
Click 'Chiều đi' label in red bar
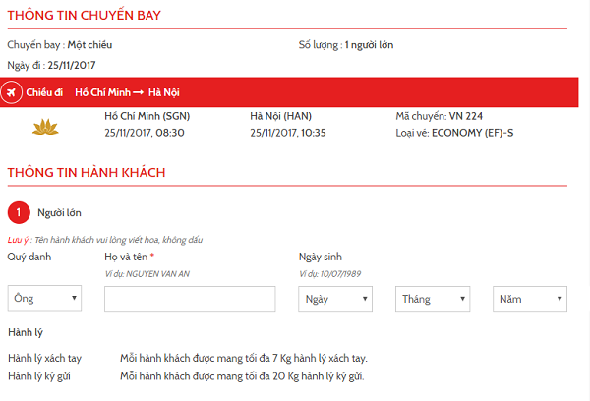pyautogui.click(x=44, y=92)
